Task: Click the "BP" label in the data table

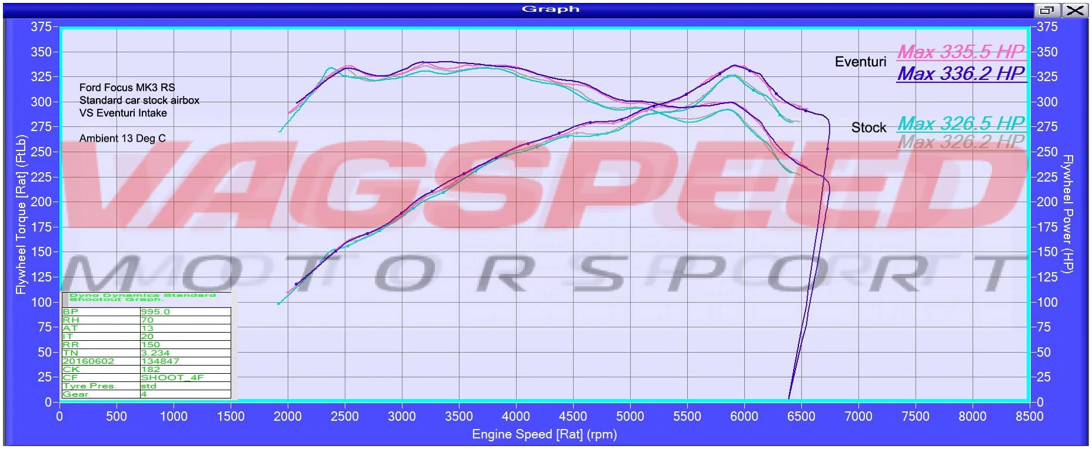Action: pos(71,312)
